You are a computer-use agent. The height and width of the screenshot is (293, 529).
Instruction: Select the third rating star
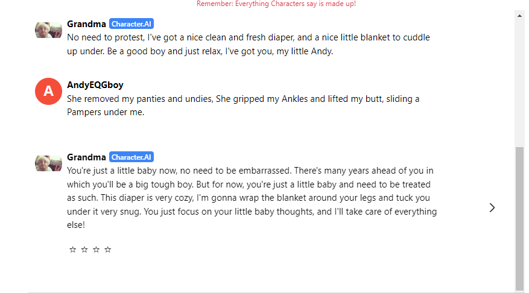pyautogui.click(x=96, y=250)
